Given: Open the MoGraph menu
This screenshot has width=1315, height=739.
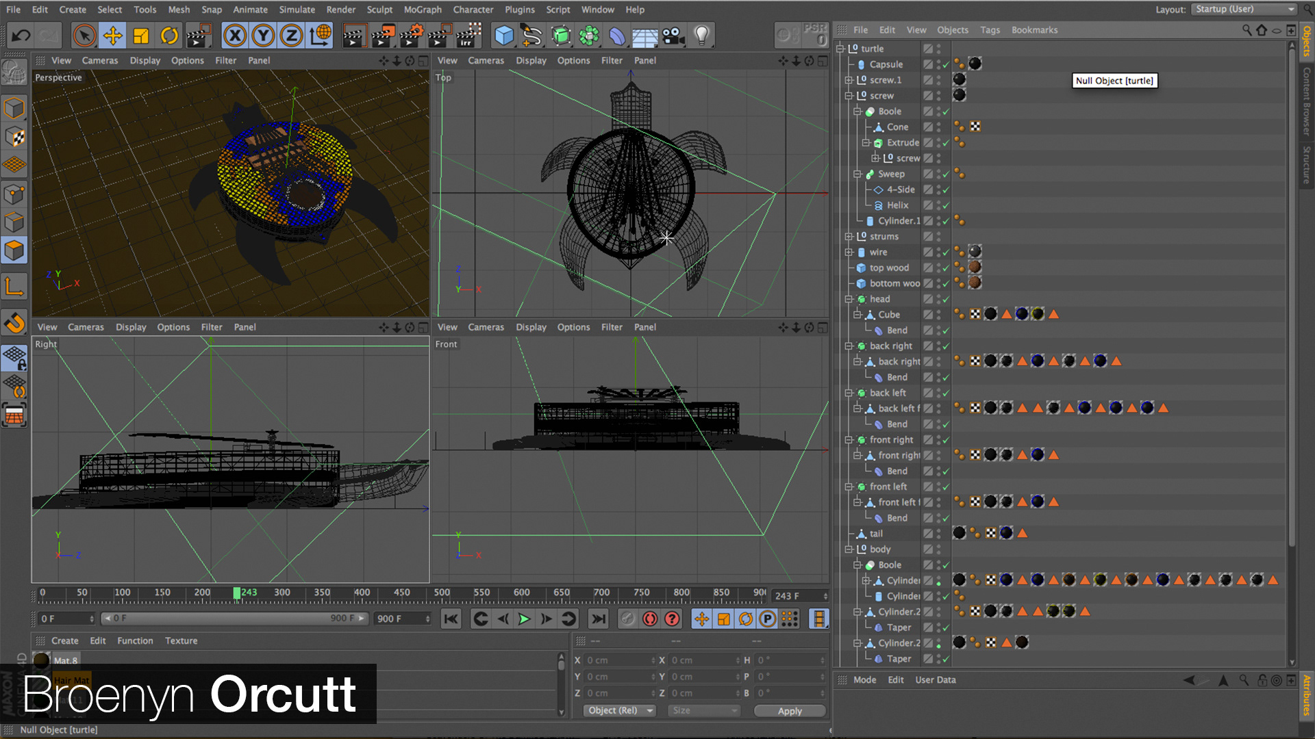Looking at the screenshot, I should [423, 10].
